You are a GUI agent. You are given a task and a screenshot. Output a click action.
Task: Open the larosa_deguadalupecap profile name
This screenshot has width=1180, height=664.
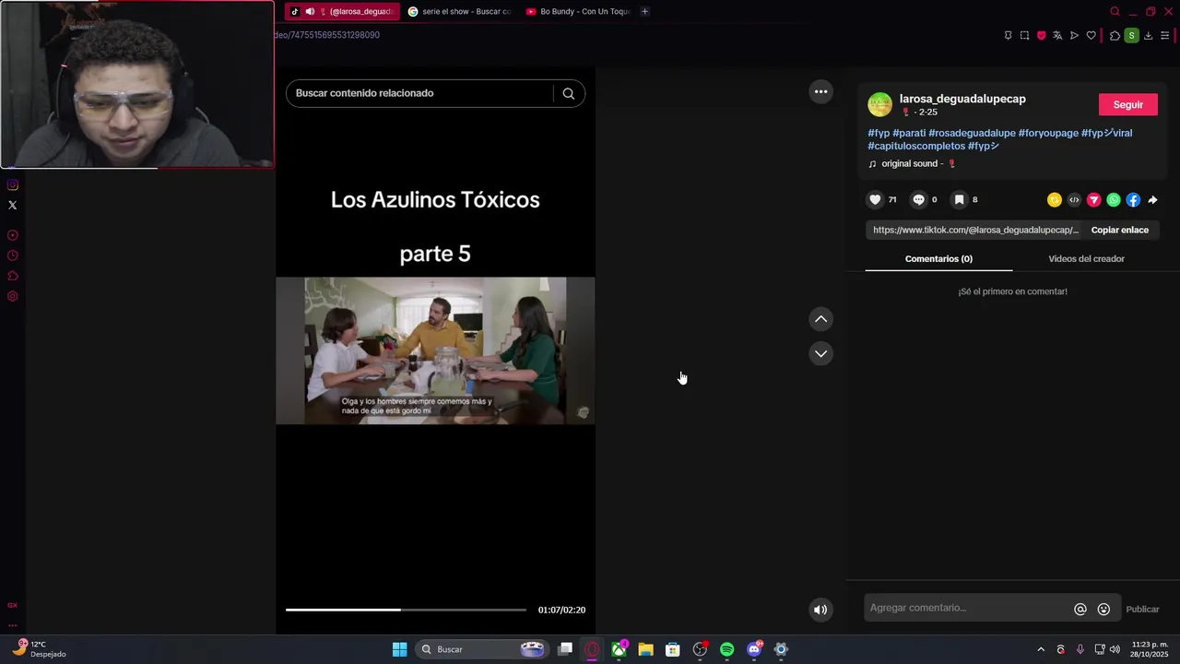pos(962,99)
